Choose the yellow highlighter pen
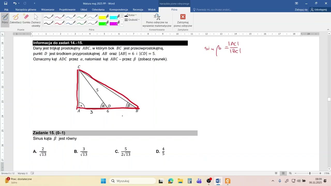This screenshot has width=331, height=186. click(x=103, y=17)
